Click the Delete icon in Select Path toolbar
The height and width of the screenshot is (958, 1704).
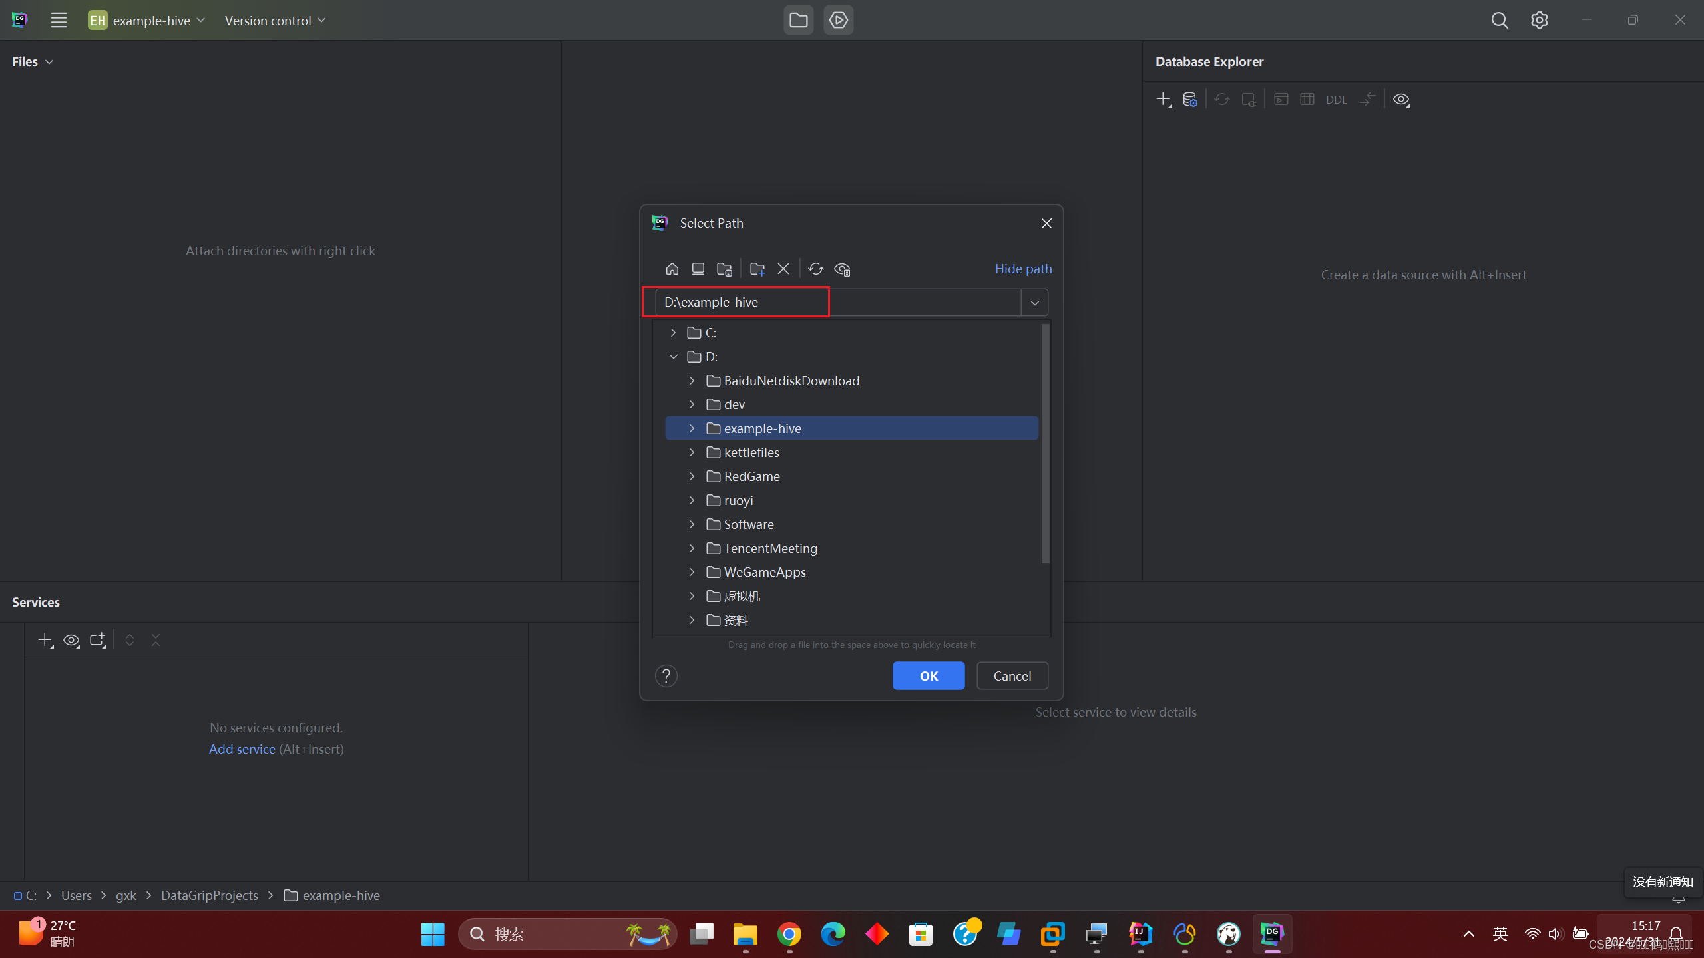coord(783,269)
